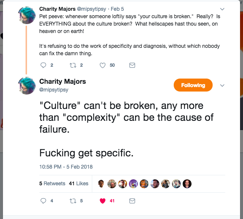Unlike the main tweet's red heart
The width and height of the screenshot is (243, 219).
(x=103, y=201)
